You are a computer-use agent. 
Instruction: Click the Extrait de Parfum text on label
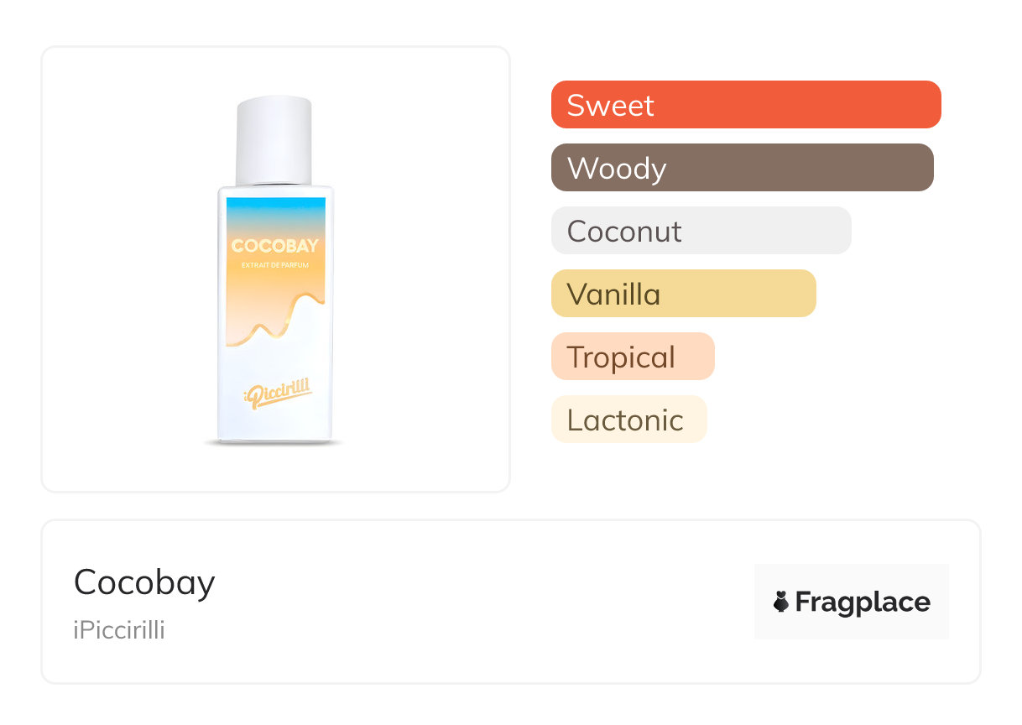tap(274, 267)
